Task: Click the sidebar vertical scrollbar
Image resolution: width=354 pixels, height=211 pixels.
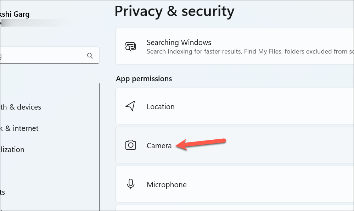Action: click(99, 147)
